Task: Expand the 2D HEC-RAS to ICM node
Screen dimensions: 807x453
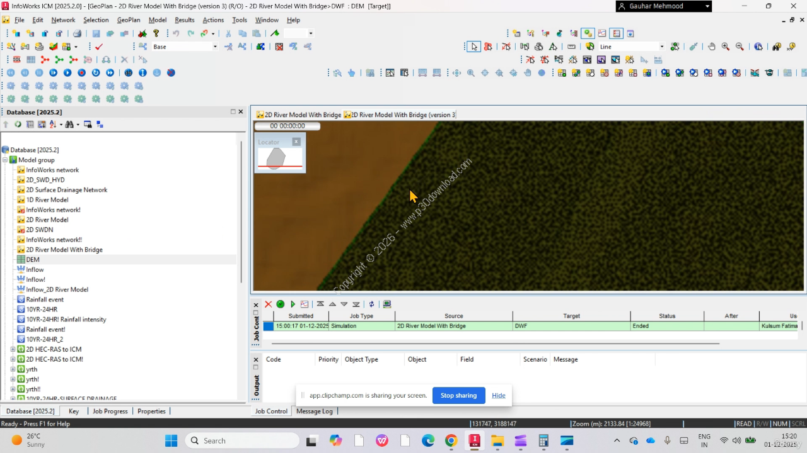Action: [x=13, y=349]
